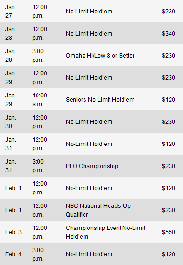The image size is (183, 265).
Task: Click the 10:00 a.m. start time
Action: [39, 99]
